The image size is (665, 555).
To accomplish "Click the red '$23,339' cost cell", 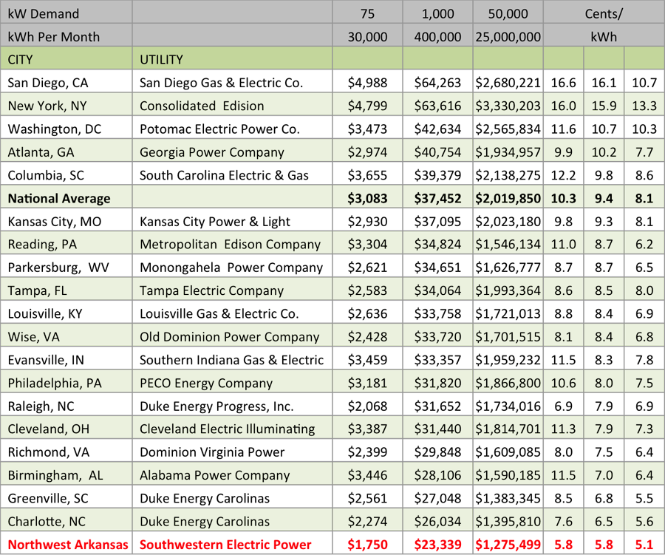I will click(437, 544).
